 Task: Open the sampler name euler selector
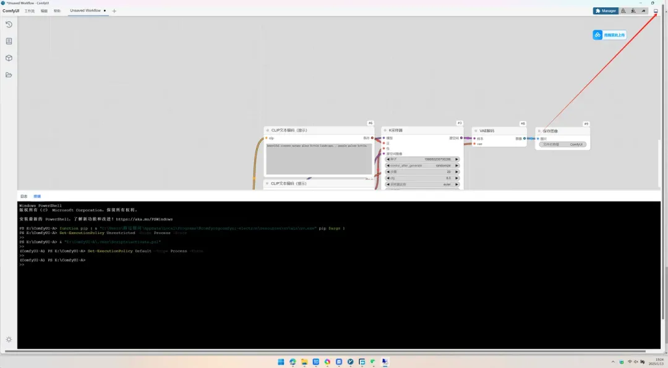tap(422, 185)
